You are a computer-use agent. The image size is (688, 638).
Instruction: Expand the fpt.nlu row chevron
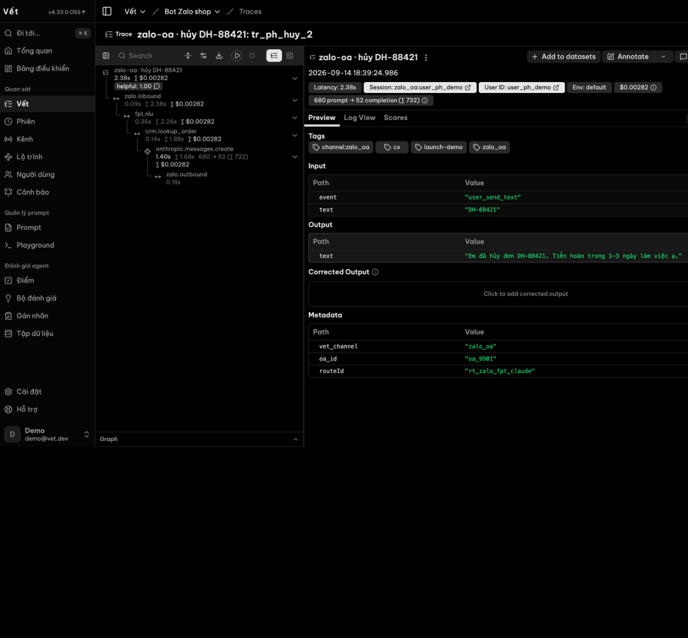(x=295, y=118)
